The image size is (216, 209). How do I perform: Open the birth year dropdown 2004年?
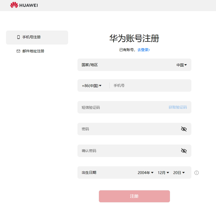point(146,173)
